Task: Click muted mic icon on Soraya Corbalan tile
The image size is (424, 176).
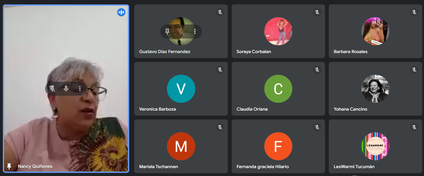Action: (x=317, y=12)
